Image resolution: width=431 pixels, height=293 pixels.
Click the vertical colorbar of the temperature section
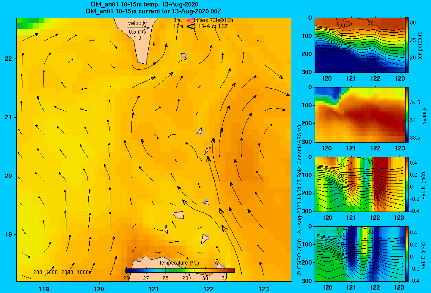(x=406, y=45)
